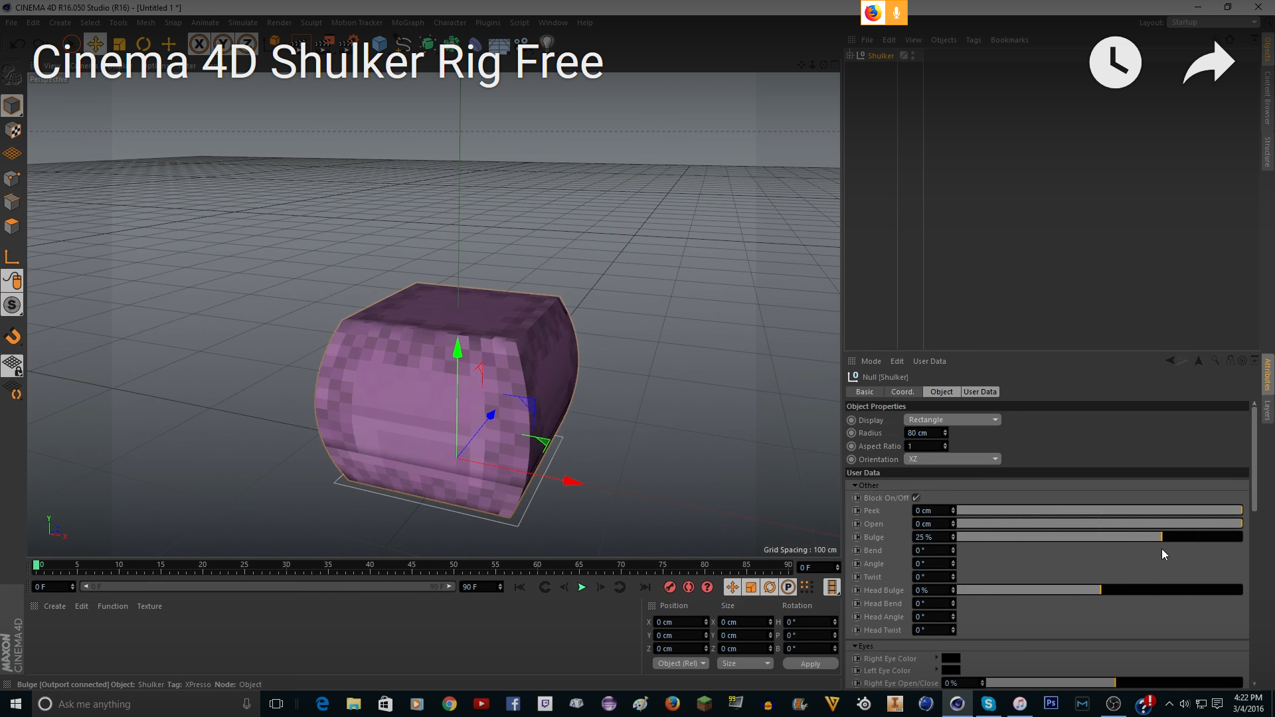Viewport: 1275px width, 717px height.
Task: Open the timeline film-strip icon
Action: click(831, 587)
